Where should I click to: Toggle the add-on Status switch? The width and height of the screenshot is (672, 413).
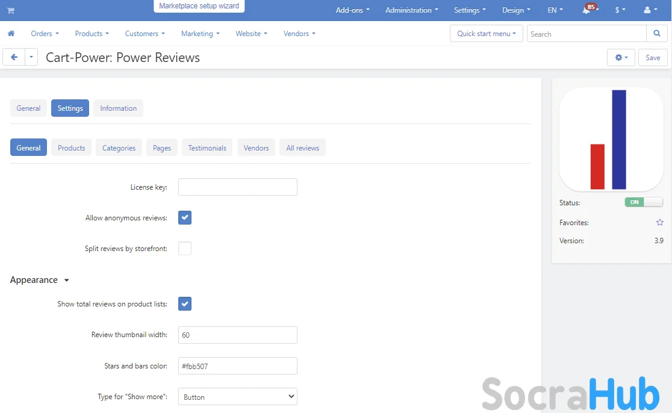click(644, 202)
